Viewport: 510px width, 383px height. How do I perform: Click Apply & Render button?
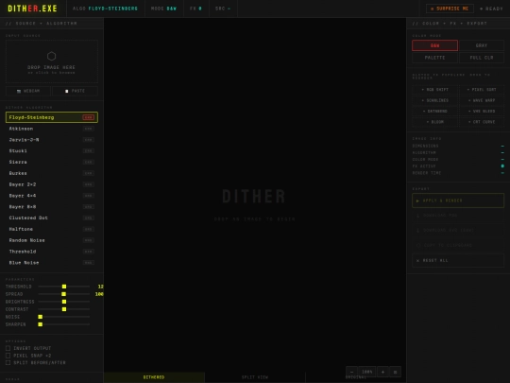click(x=458, y=200)
